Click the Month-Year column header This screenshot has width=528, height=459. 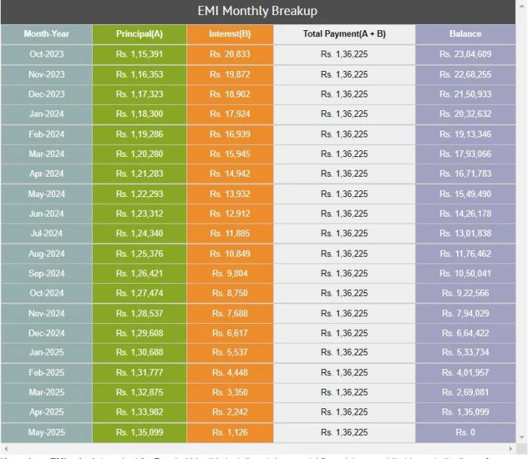(47, 34)
